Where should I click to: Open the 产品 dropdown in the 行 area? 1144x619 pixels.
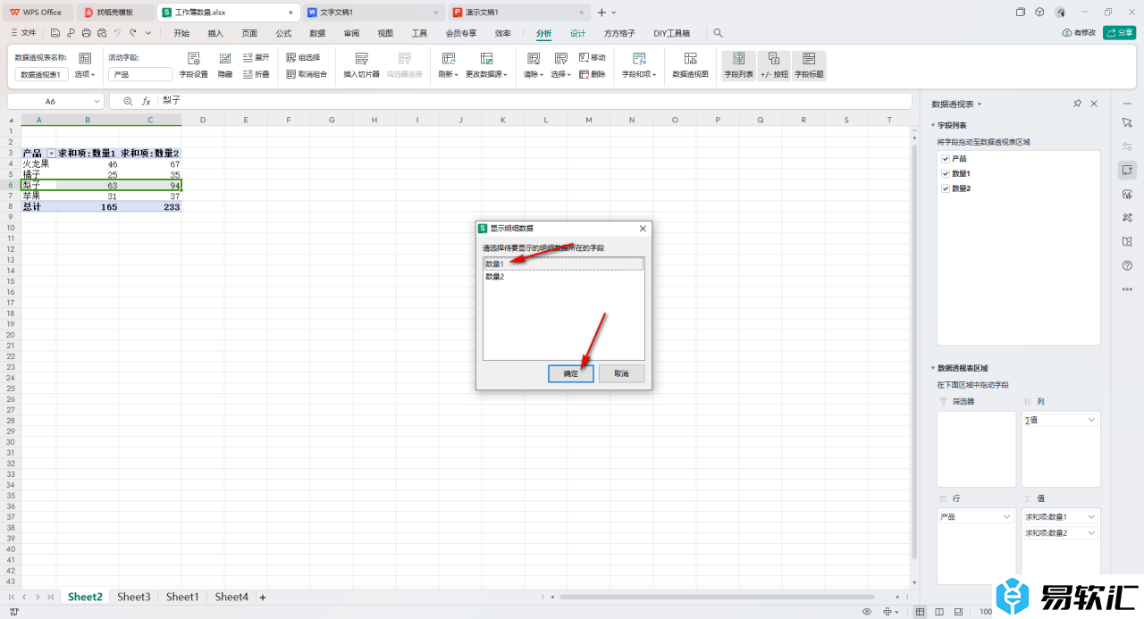pyautogui.click(x=1005, y=517)
